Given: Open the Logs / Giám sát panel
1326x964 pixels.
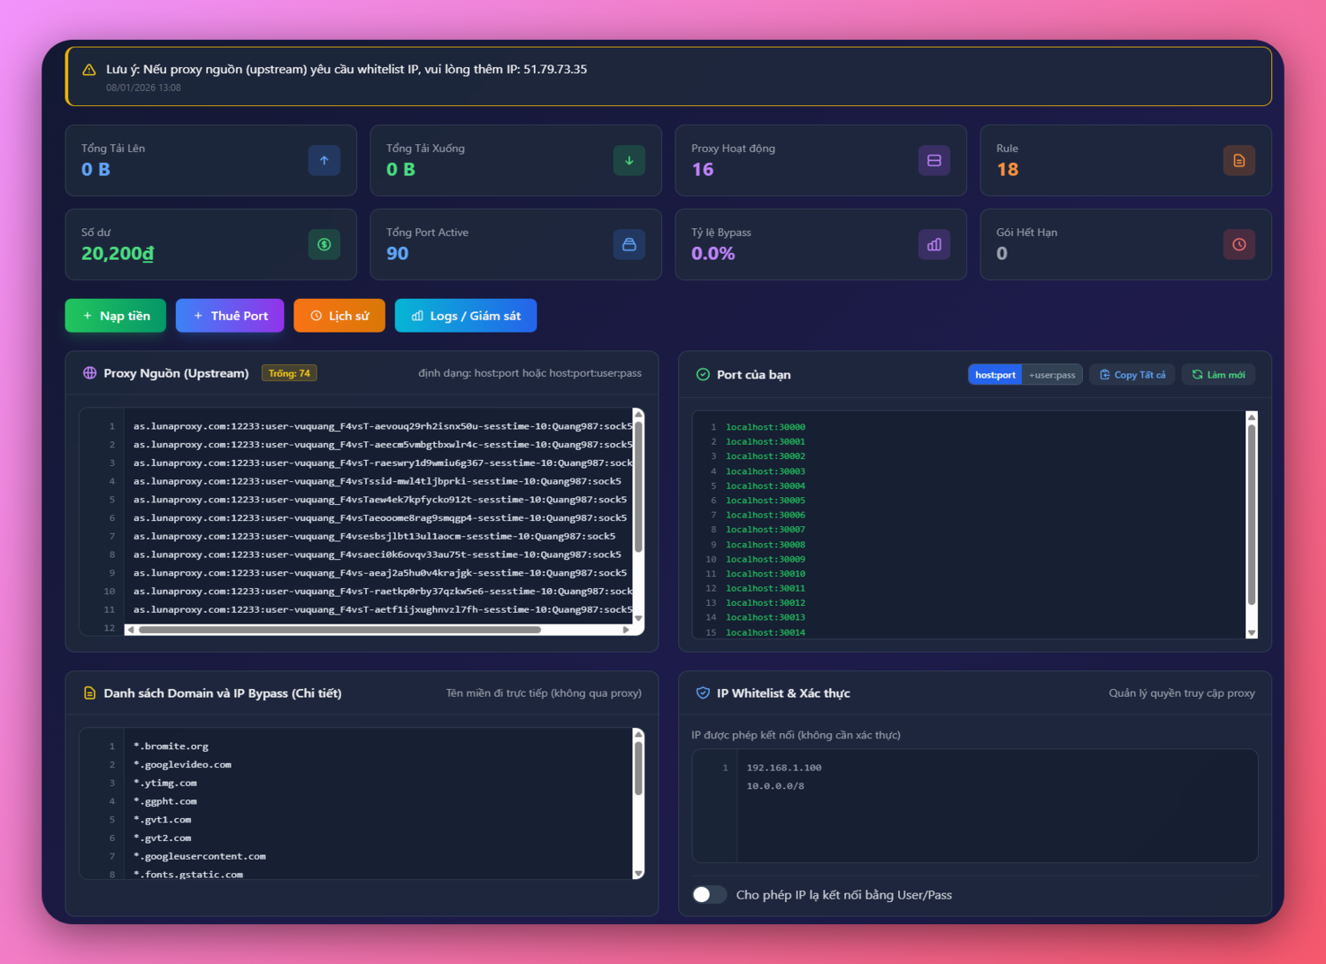Looking at the screenshot, I should pos(466,315).
